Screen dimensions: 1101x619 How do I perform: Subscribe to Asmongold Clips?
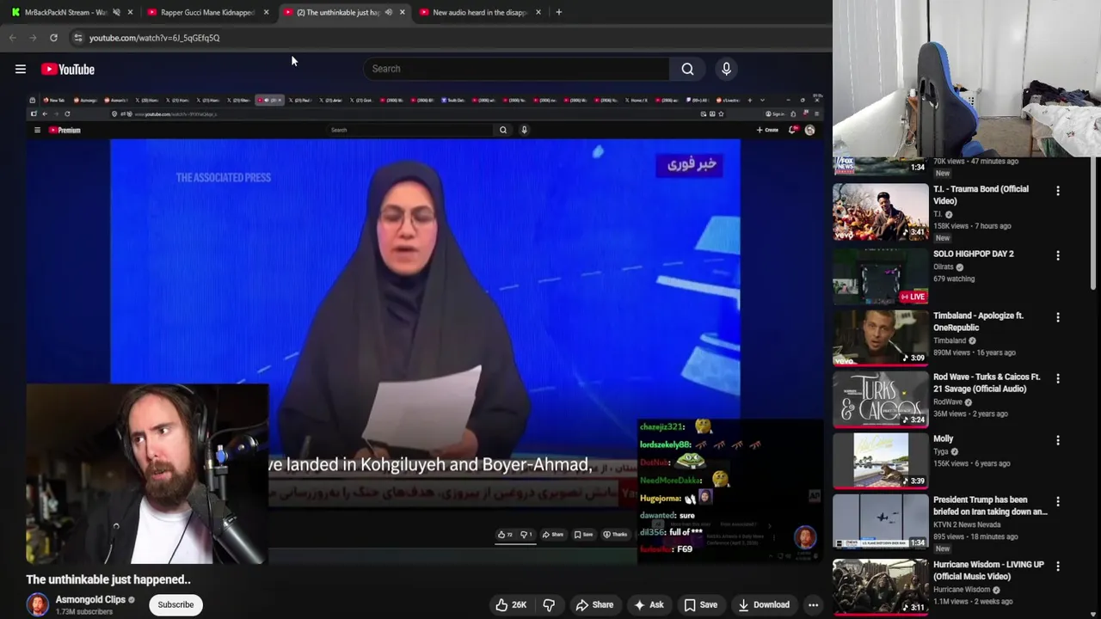[175, 604]
